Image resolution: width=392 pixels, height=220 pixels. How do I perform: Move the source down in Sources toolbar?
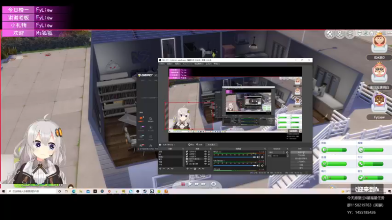click(x=203, y=169)
